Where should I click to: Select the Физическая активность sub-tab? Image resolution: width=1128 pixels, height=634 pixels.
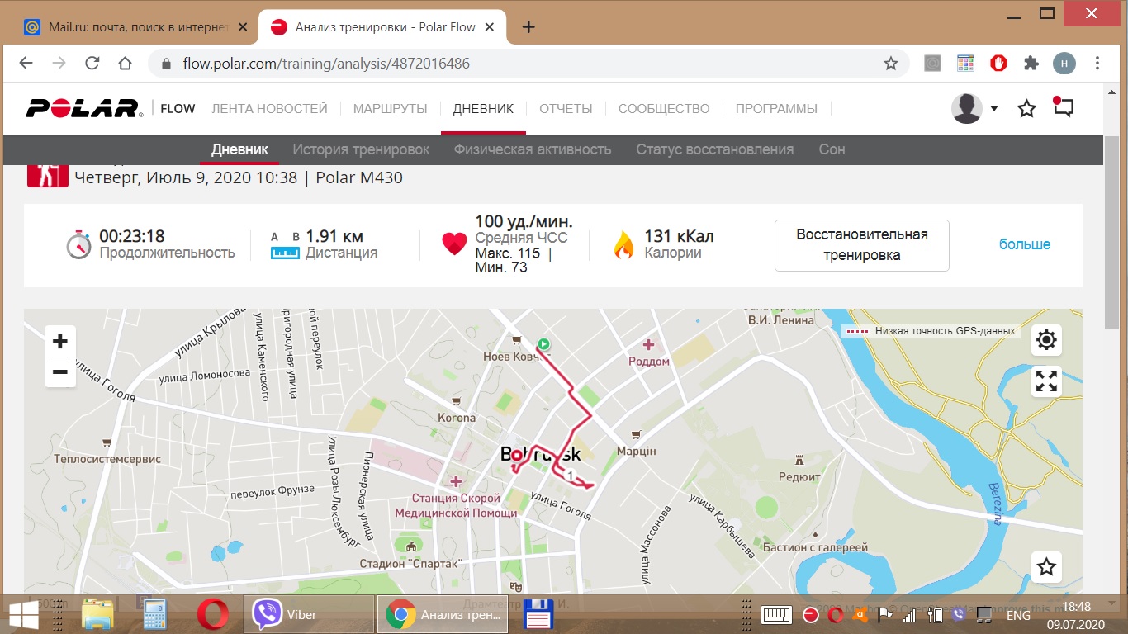click(533, 149)
